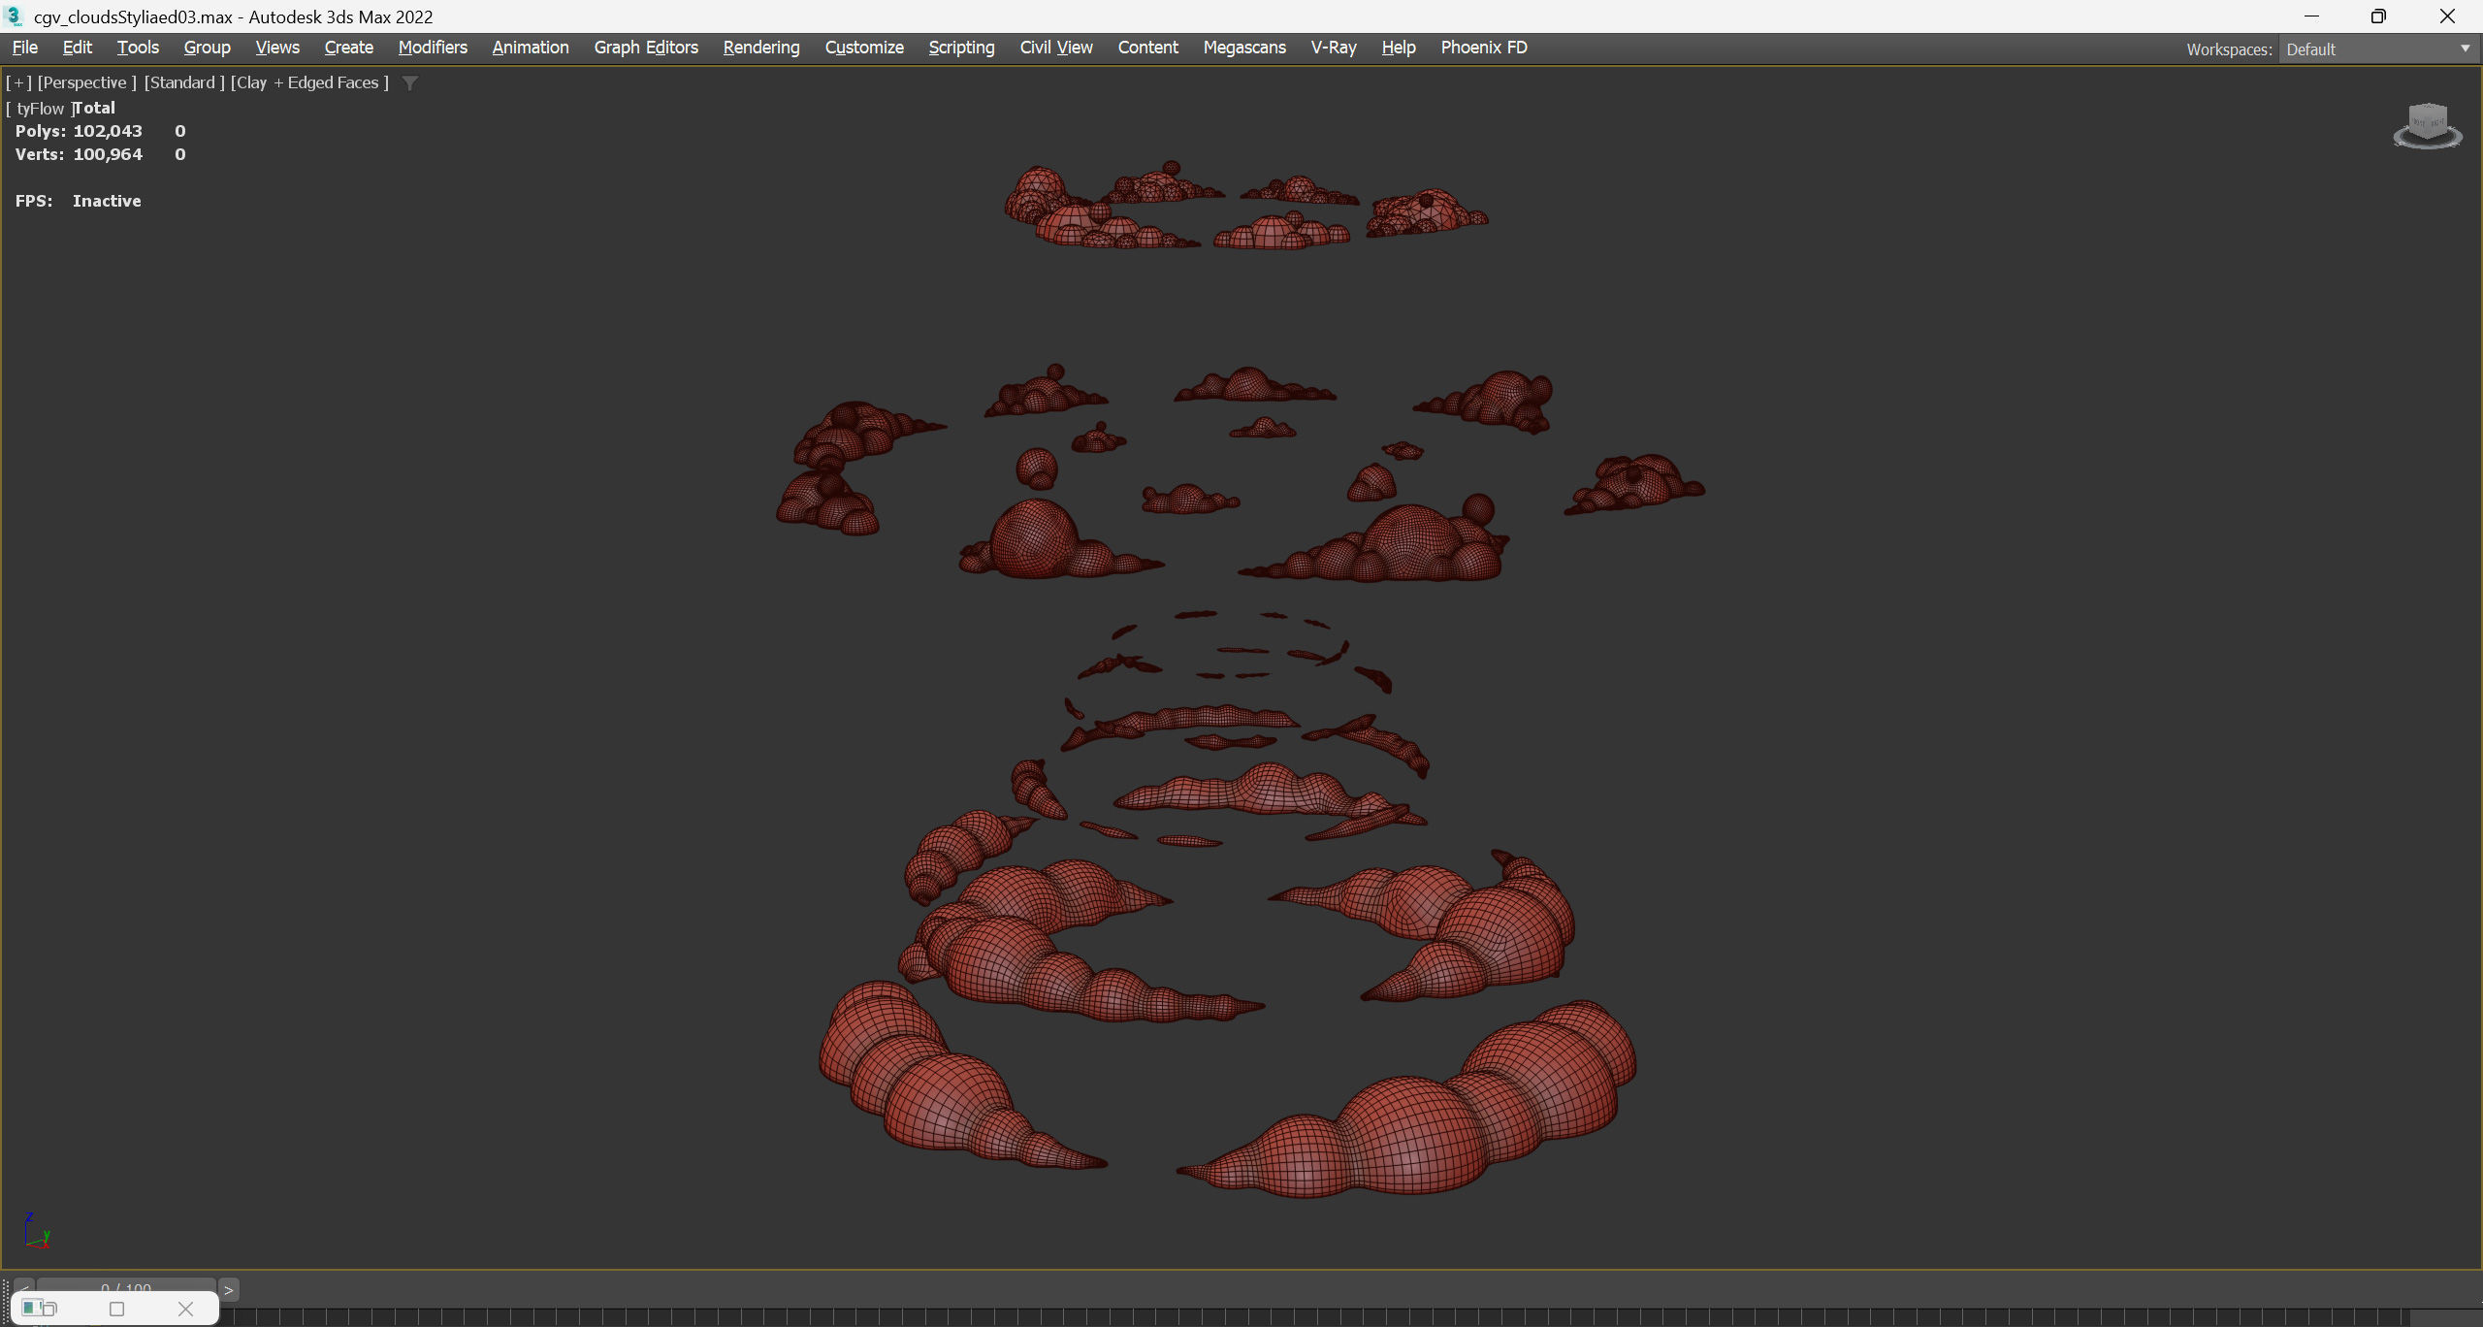
Task: Click the time slider frame 0/100 handle
Action: coord(126,1287)
